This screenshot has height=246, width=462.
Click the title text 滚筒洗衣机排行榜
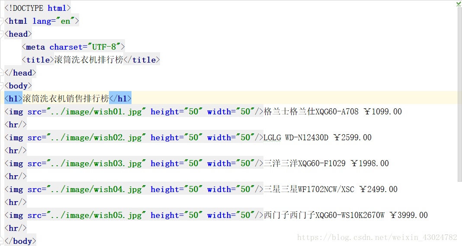coord(89,60)
